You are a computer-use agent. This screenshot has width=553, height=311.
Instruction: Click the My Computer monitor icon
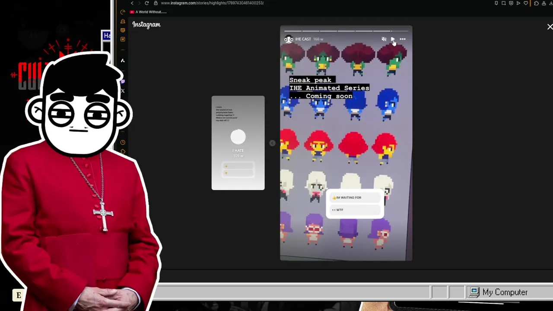[474, 292]
